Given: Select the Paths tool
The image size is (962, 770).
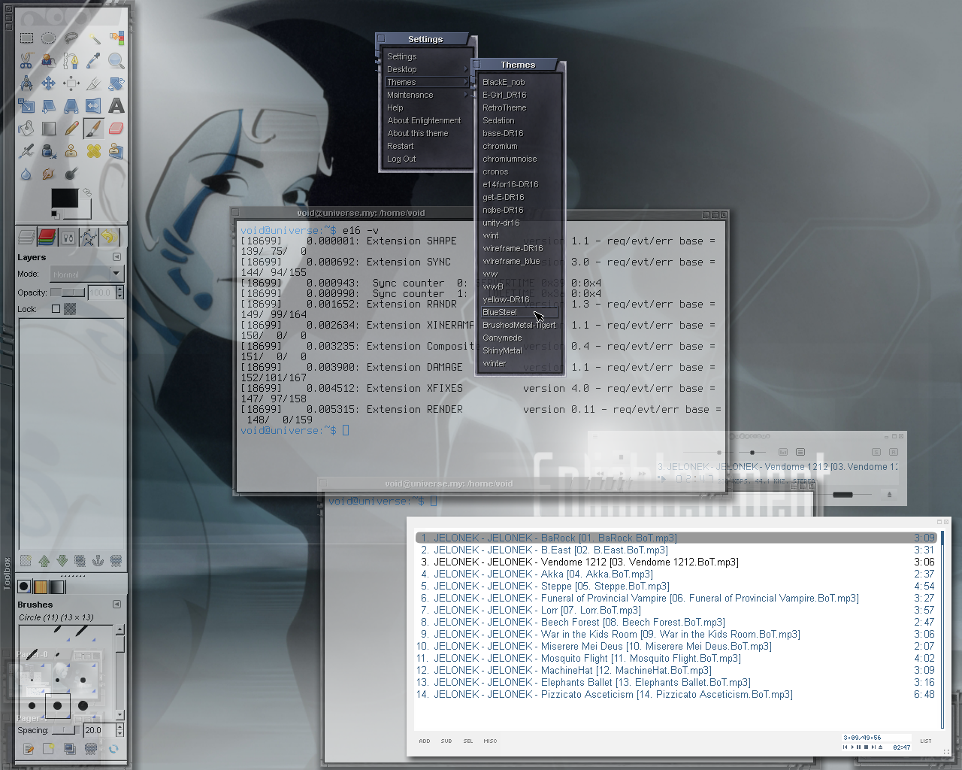Looking at the screenshot, I should click(71, 60).
